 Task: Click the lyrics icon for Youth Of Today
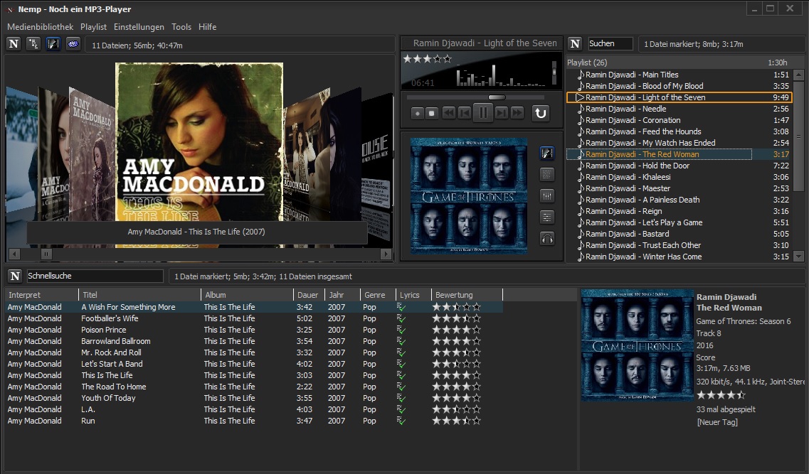(401, 398)
